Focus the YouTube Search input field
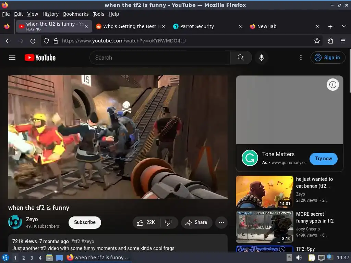Image resolution: width=351 pixels, height=263 pixels. pyautogui.click(x=160, y=58)
